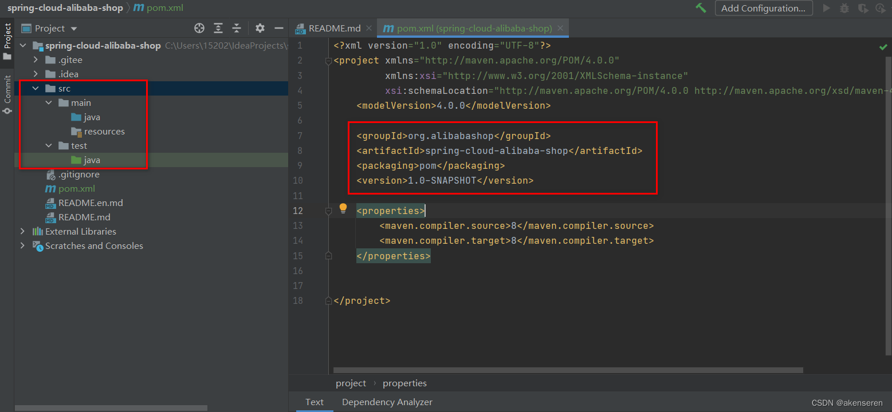Click the Expand All icon in Project panel
Screen dimensions: 892x412
click(218, 28)
